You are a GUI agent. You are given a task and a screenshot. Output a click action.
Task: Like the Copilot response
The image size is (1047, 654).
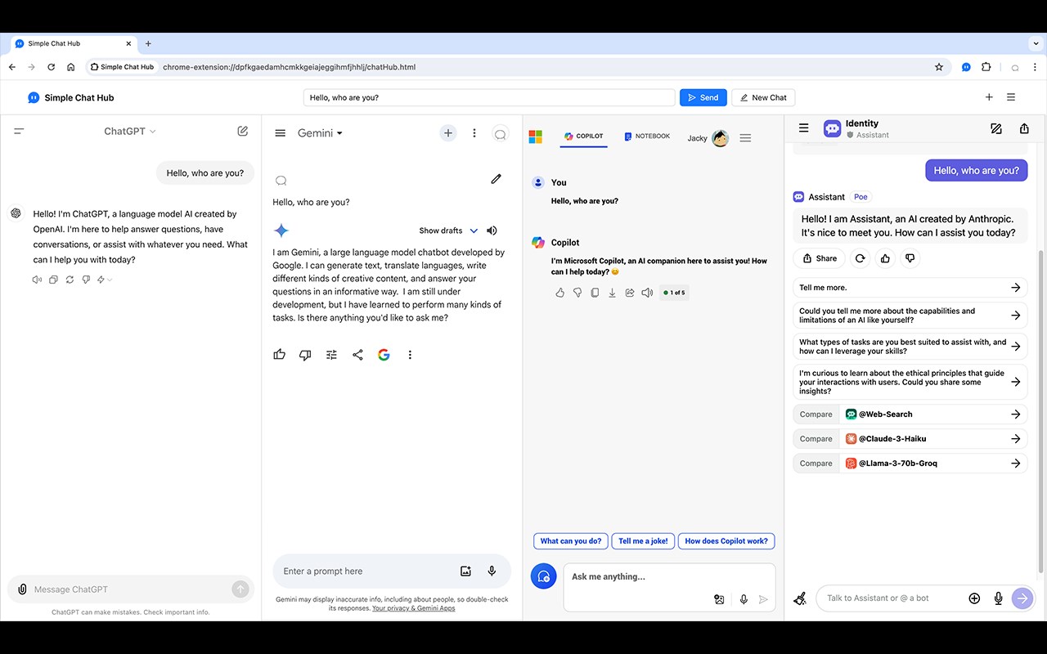(x=559, y=293)
